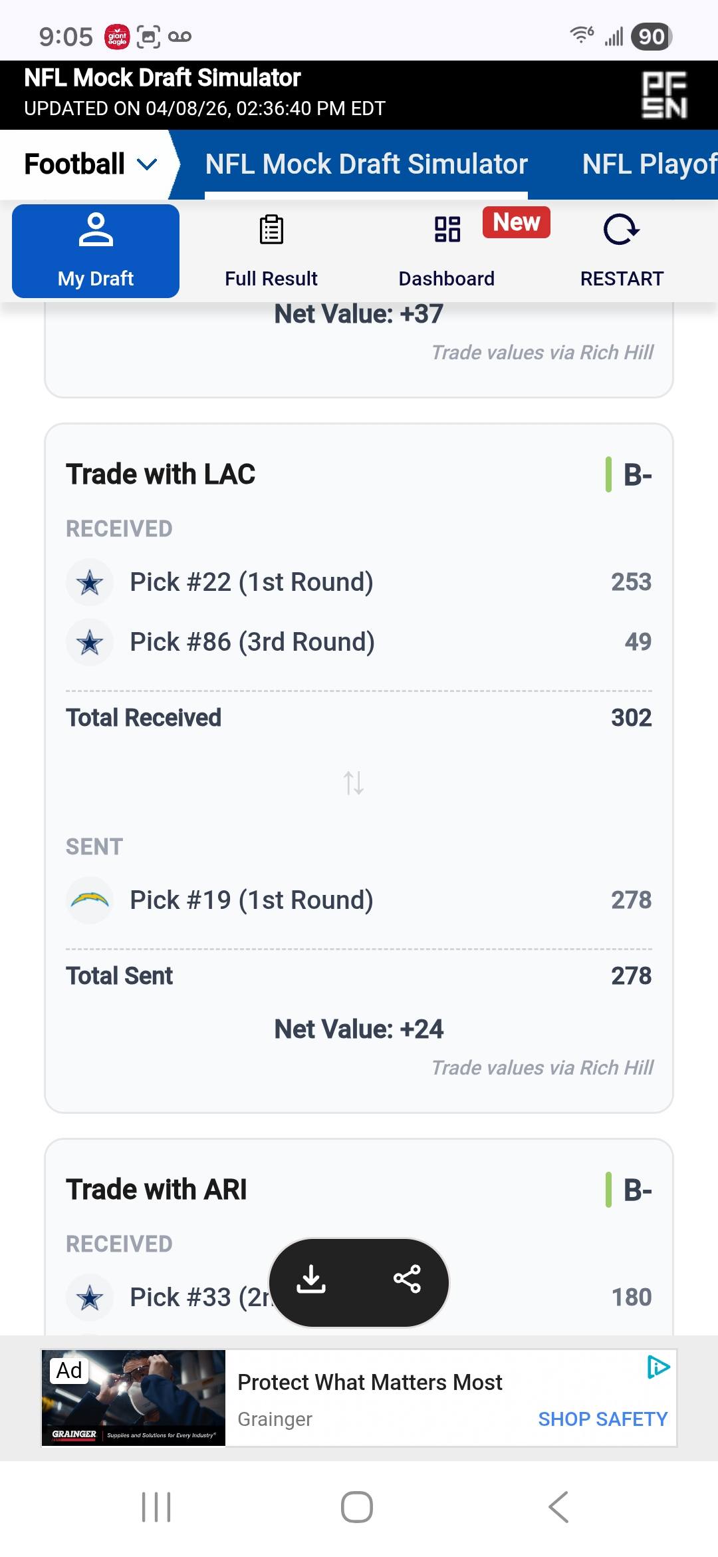Open the NFL Playoff tab
This screenshot has width=718, height=1557.
[x=650, y=164]
